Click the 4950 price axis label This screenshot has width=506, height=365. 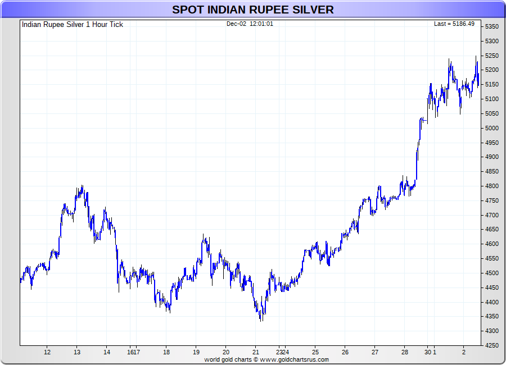(x=492, y=143)
